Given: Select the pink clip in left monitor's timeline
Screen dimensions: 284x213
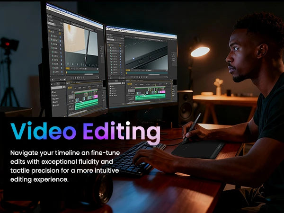Looking at the screenshot, I should pos(96,96).
